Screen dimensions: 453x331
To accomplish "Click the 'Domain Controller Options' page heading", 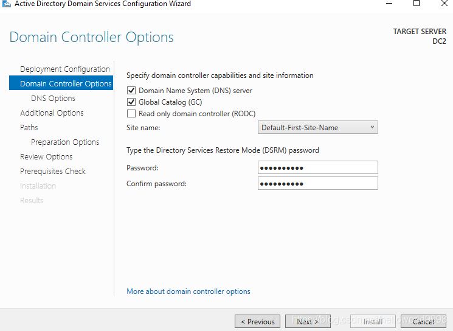I will (x=92, y=37).
